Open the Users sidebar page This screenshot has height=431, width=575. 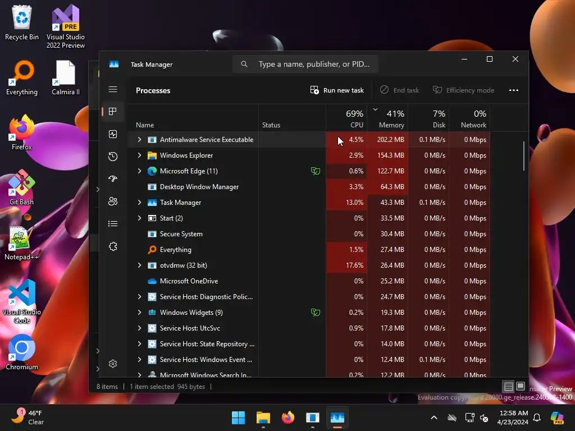(113, 201)
